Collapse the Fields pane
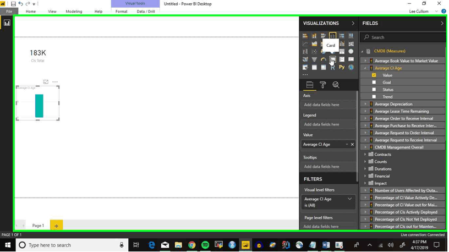The height and width of the screenshot is (252, 449). pos(442,23)
